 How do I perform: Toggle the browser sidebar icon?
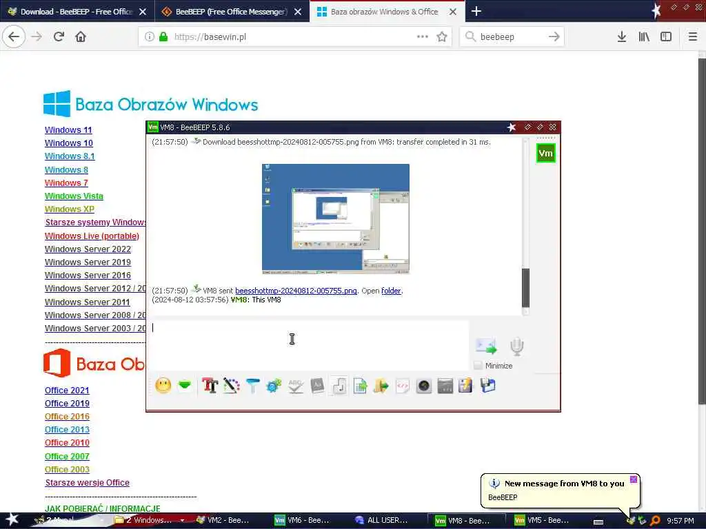click(666, 37)
